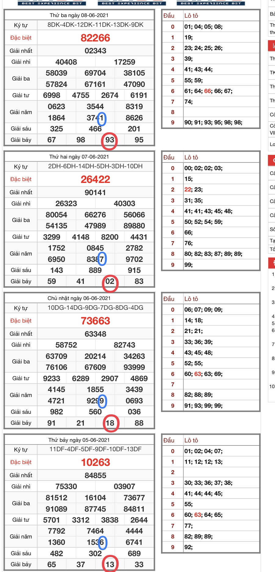Click fourth prize number 4148
The width and height of the screenshot is (275, 572).
(x=81, y=237)
